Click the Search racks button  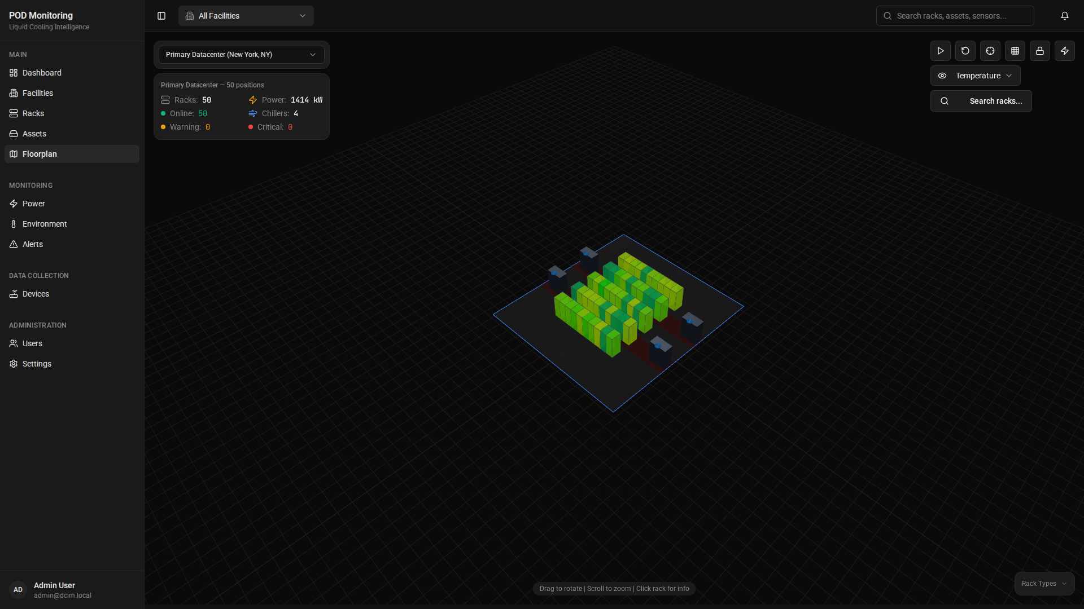point(981,101)
